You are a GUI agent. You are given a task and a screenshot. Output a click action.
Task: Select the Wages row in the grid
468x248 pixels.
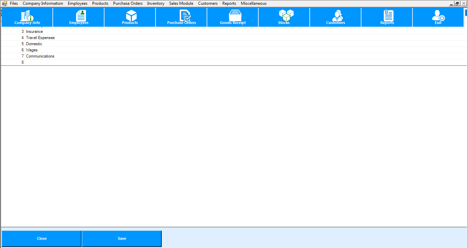click(x=32, y=50)
